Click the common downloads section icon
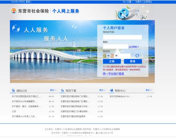The width and height of the screenshot is (176, 138). (x=62, y=90)
